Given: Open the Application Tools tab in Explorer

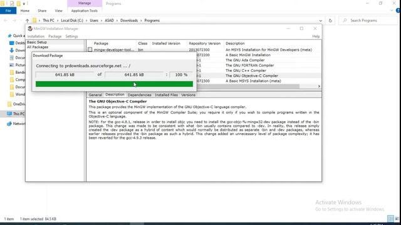Looking at the screenshot, I should point(85,11).
